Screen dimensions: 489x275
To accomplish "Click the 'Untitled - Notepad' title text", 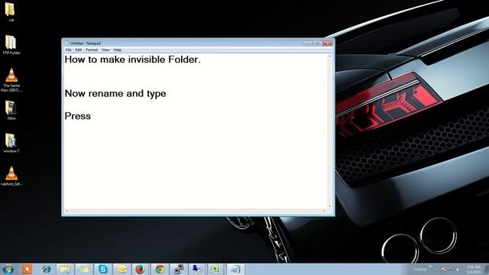I will click(x=86, y=43).
